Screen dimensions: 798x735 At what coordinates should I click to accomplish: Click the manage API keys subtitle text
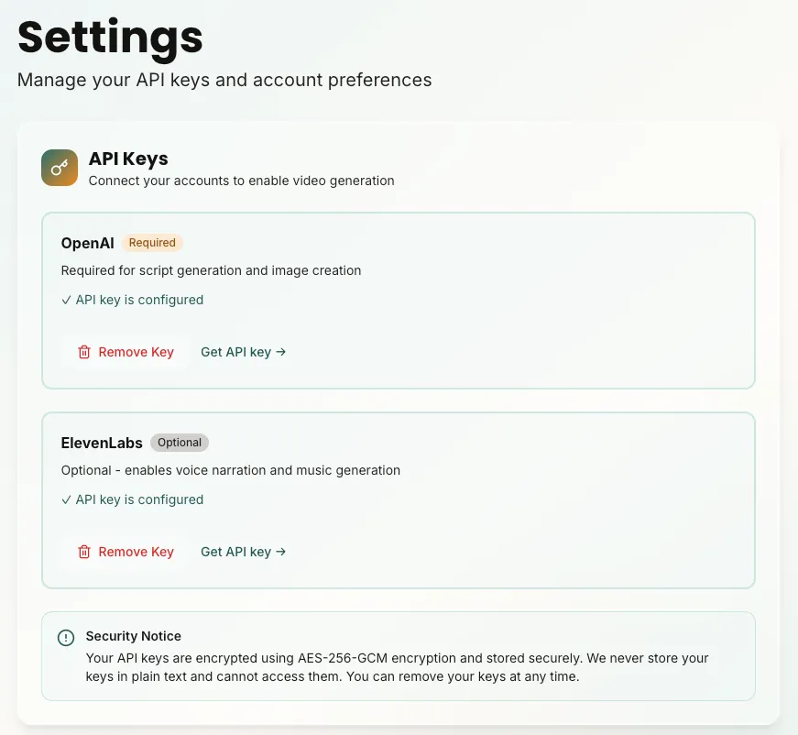click(x=224, y=81)
